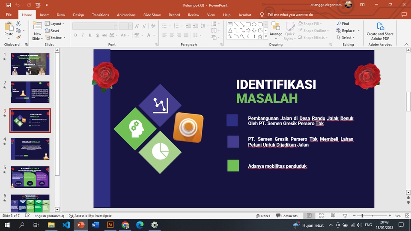Select slide 4 Rumusan Masalah thumbnail
Screen dimensions: 411x231
[30, 149]
